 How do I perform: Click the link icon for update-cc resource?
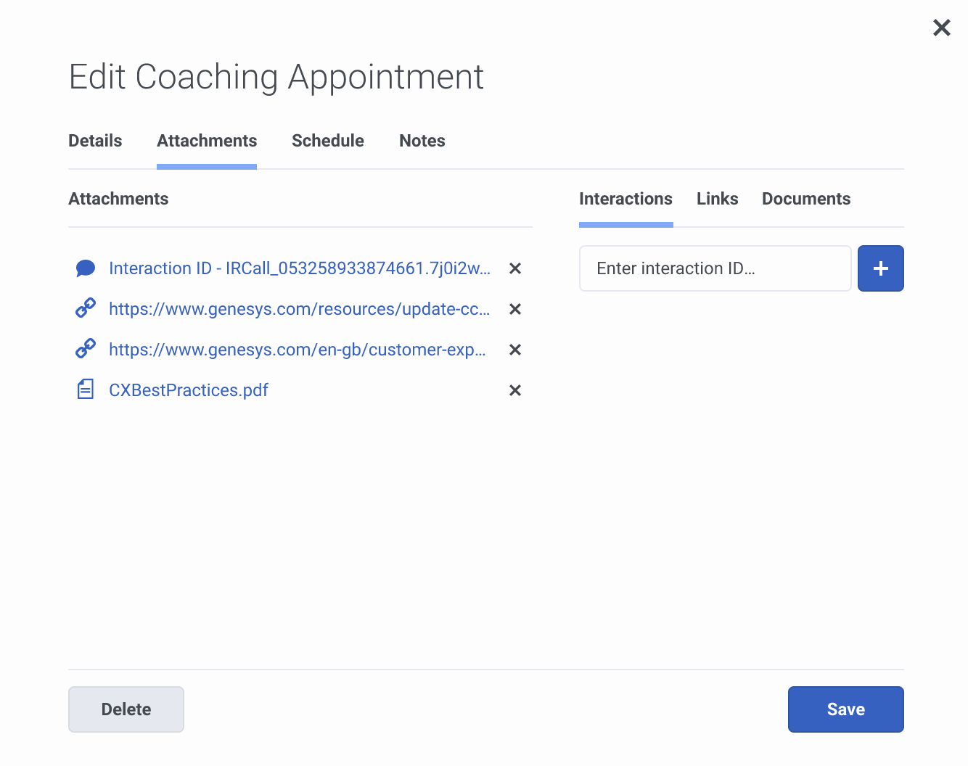(86, 308)
